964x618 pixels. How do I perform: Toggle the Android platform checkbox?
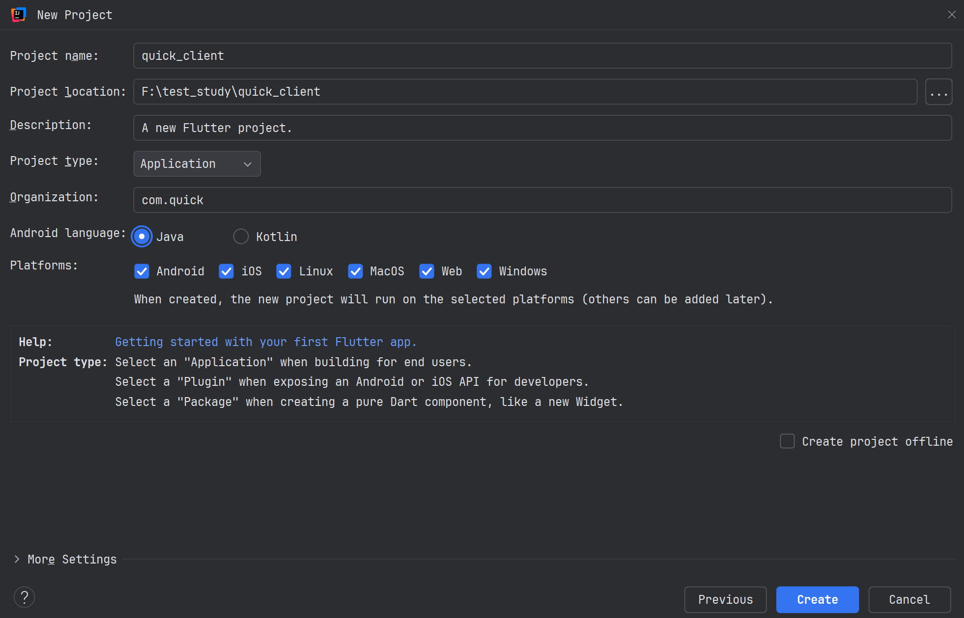click(x=142, y=271)
